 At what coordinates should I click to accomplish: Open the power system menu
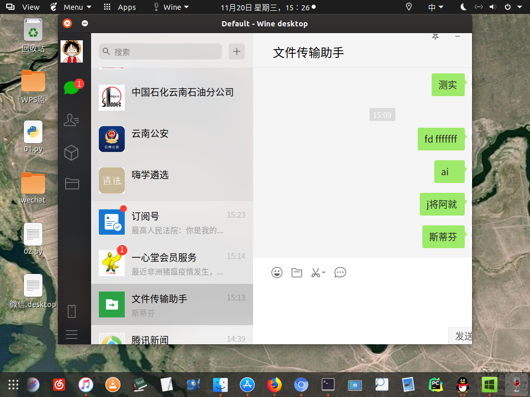pos(508,7)
